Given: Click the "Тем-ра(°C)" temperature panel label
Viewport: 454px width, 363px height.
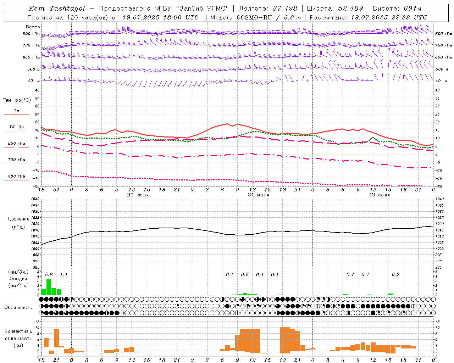Looking at the screenshot, I should [x=17, y=100].
